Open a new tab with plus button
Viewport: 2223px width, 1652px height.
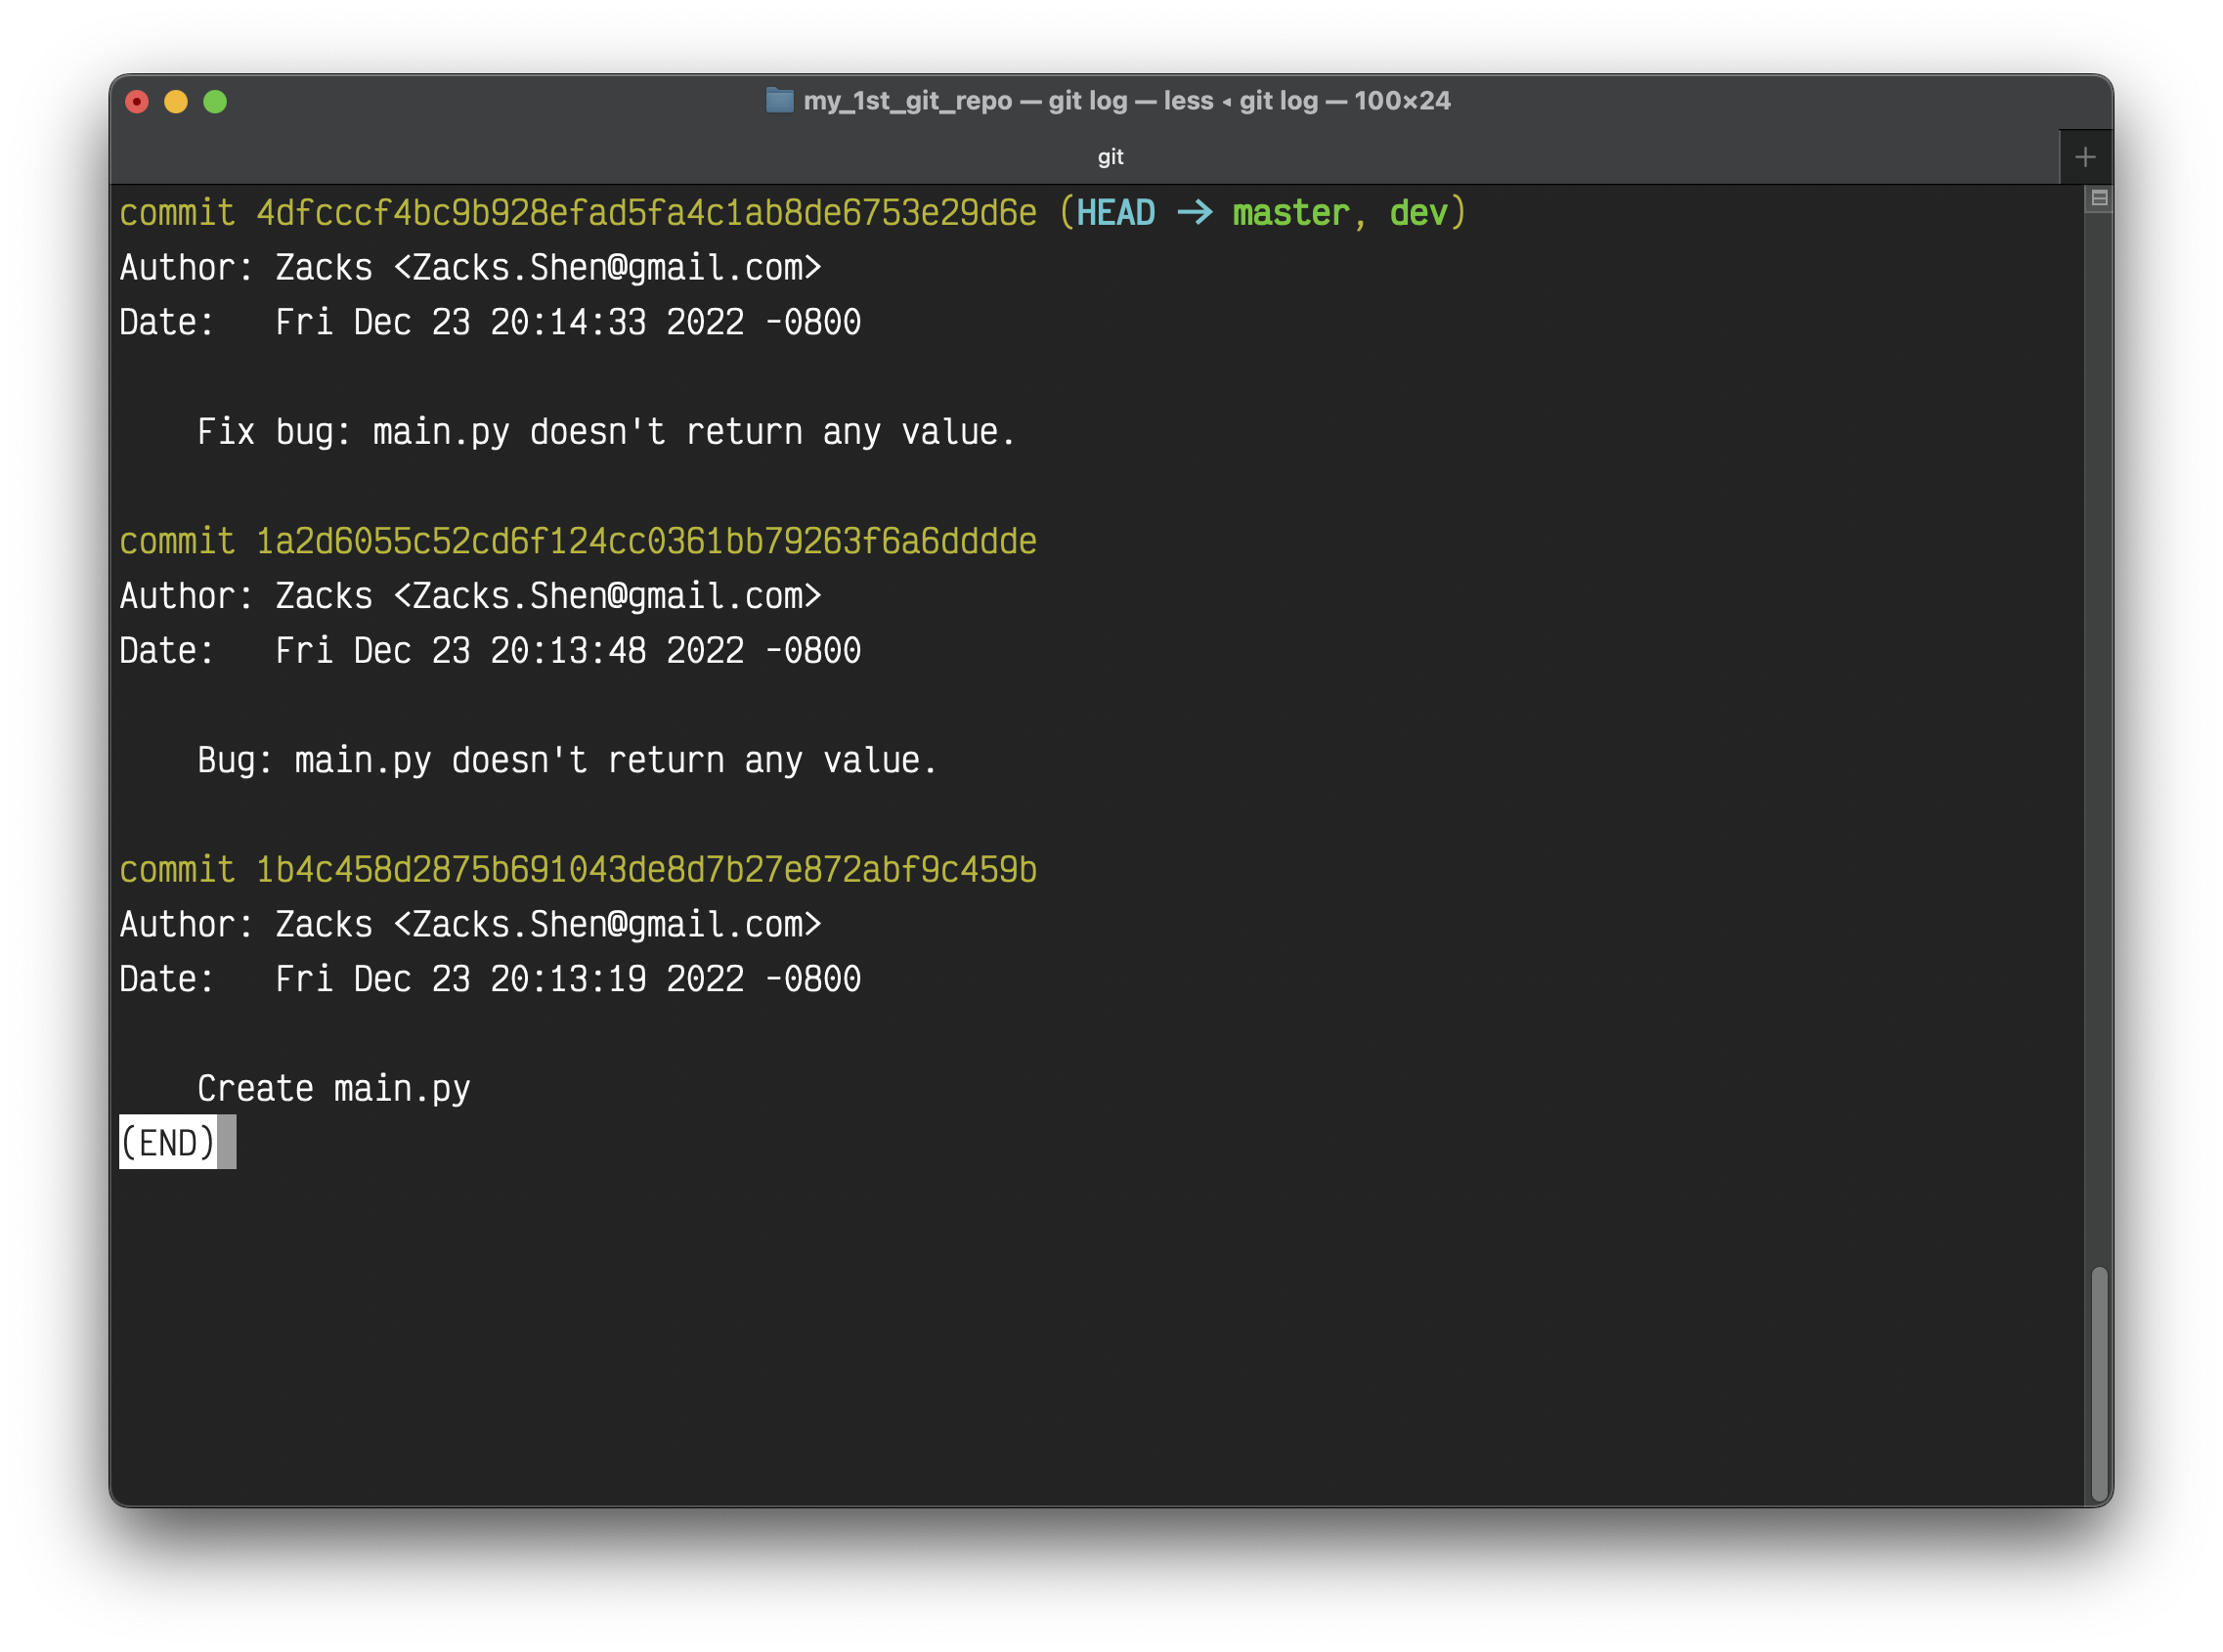pyautogui.click(x=2085, y=157)
